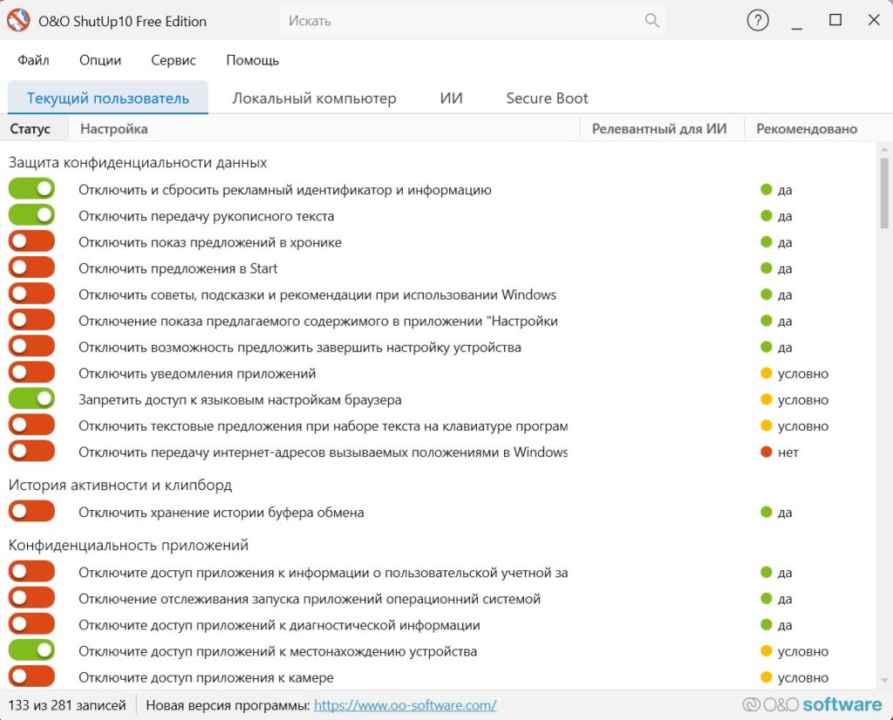Toggle diagnostic information access switch
This screenshot has width=893, height=720.
(x=31, y=624)
